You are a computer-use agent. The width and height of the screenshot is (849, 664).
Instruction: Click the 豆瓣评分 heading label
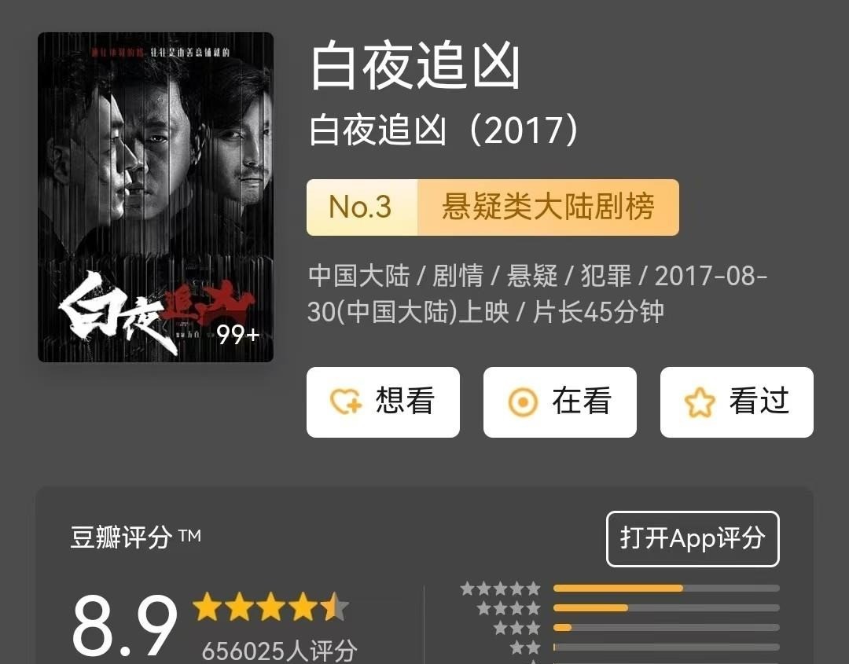tap(121, 537)
